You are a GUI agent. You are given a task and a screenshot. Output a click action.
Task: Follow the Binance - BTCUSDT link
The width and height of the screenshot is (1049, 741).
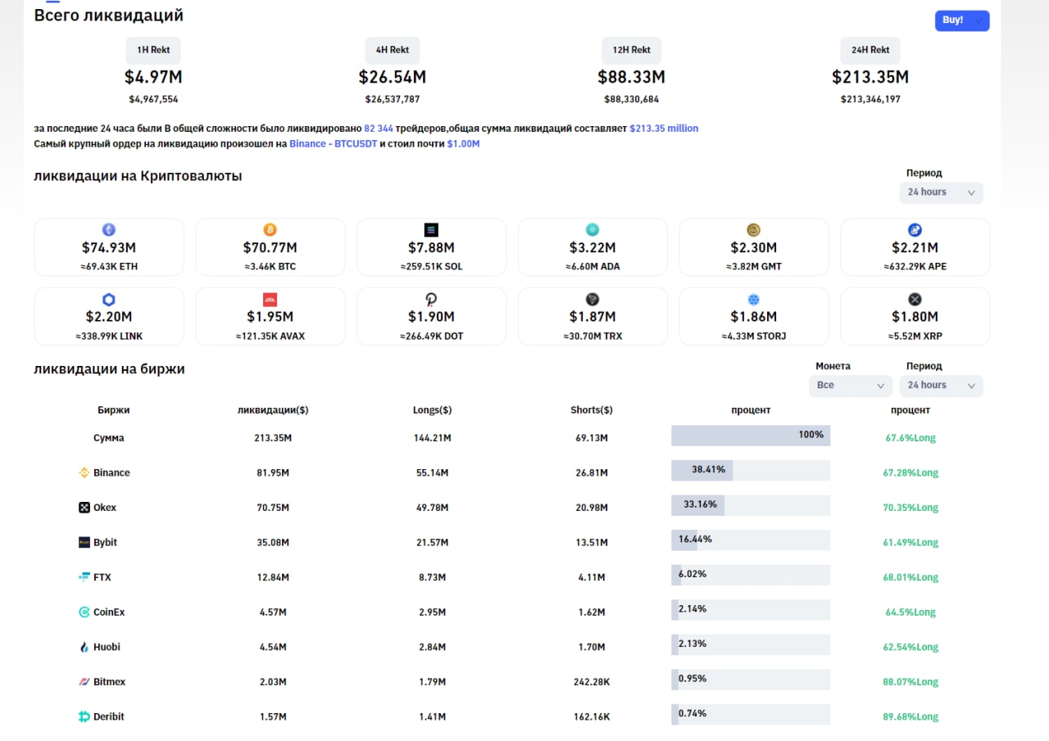coord(334,144)
